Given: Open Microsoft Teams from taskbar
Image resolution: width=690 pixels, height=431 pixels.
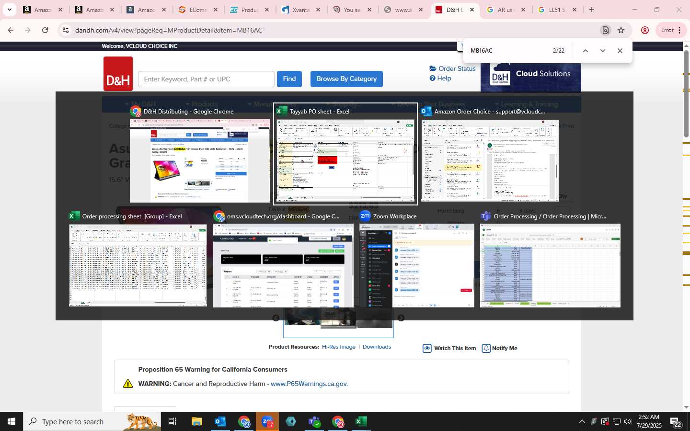Looking at the screenshot, I should [314, 421].
